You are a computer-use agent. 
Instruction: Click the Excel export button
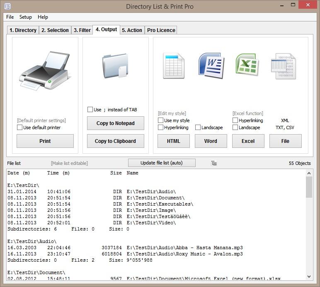click(x=248, y=141)
